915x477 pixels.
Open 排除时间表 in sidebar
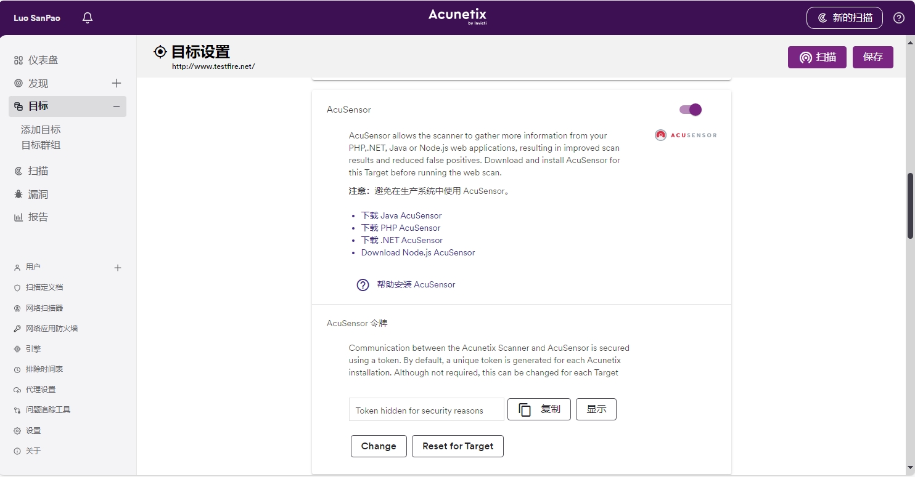click(x=44, y=369)
